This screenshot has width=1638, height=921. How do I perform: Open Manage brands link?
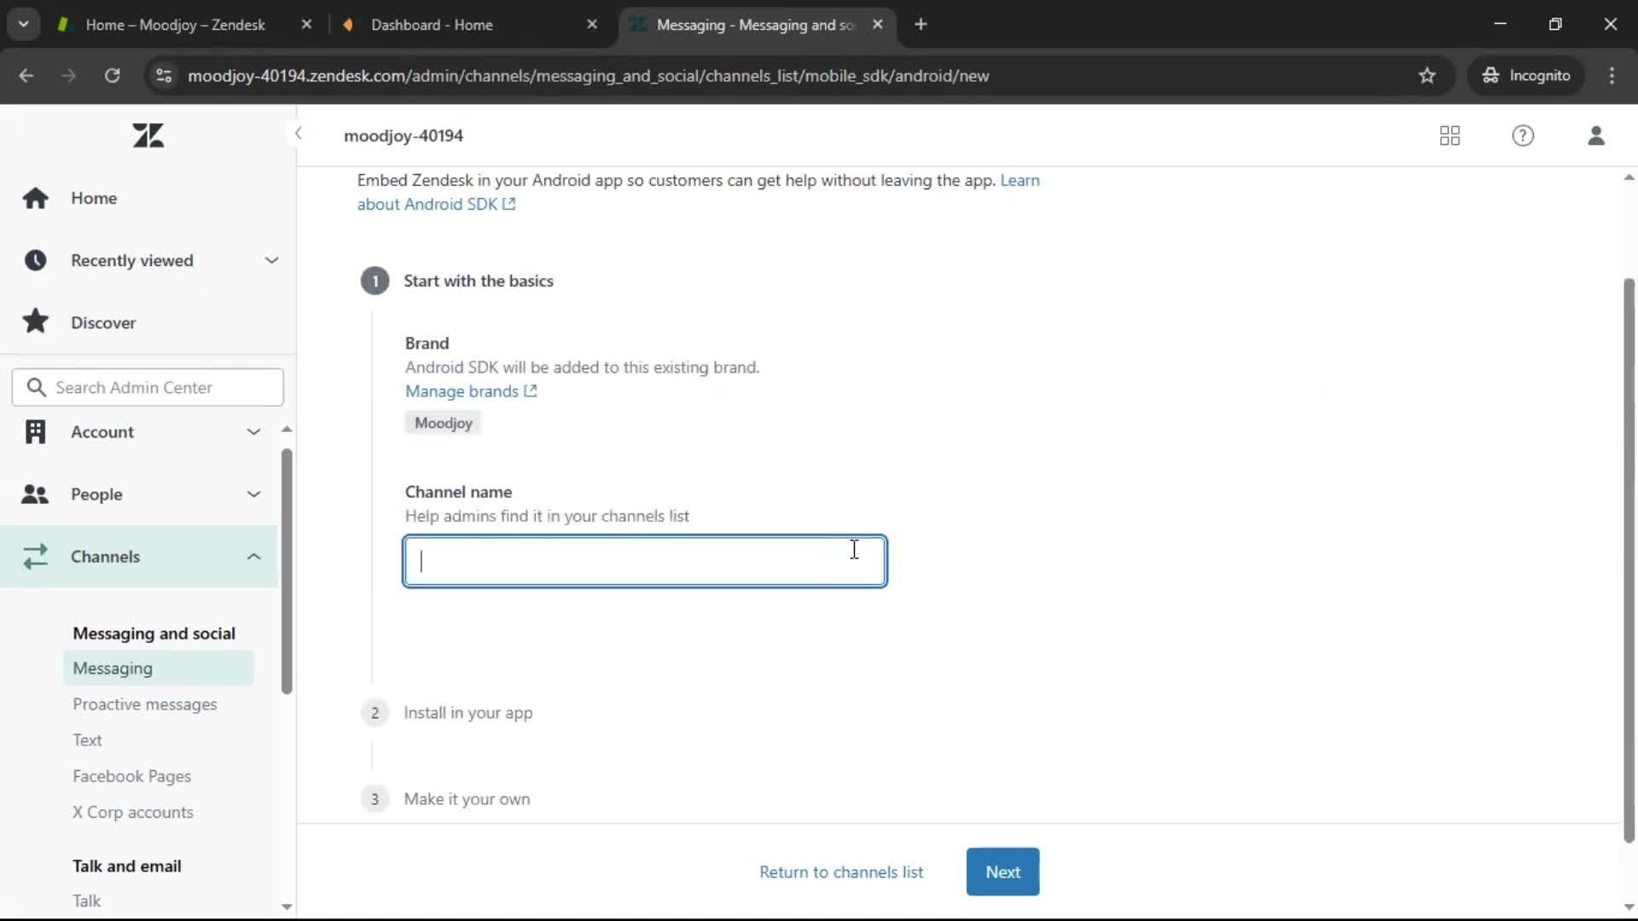click(x=471, y=391)
